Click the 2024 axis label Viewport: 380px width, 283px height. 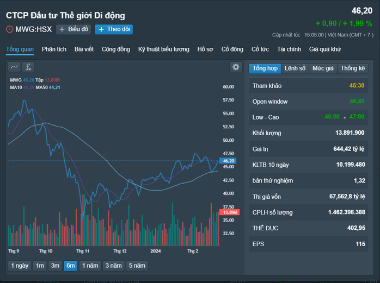[x=155, y=251]
